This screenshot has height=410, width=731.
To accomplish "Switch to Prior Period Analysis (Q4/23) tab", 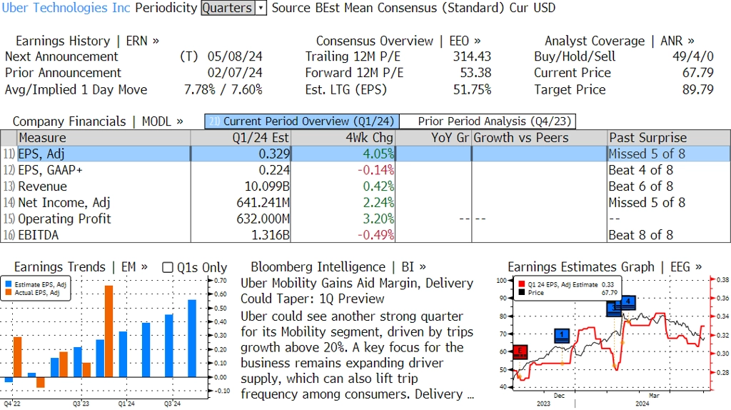I will pyautogui.click(x=488, y=121).
